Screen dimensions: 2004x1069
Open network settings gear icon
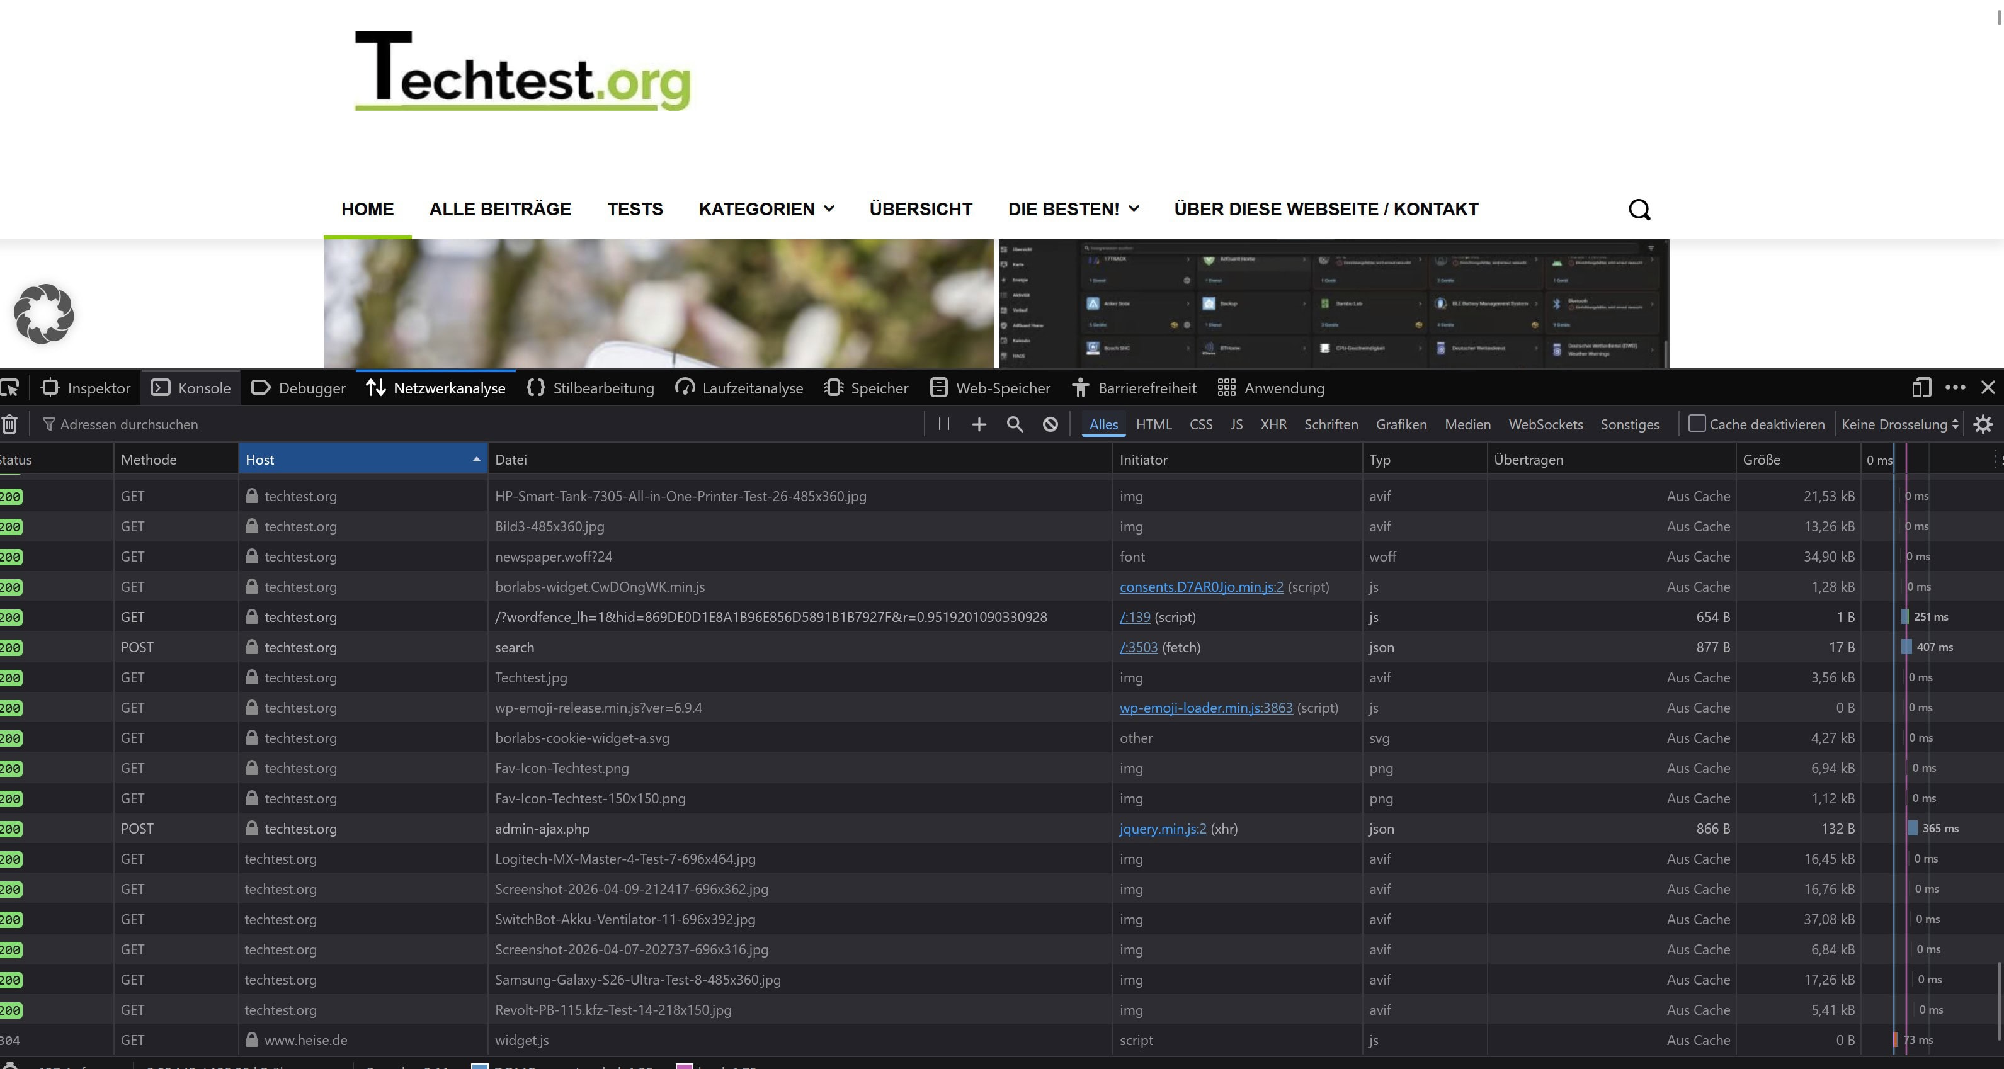pos(1983,424)
